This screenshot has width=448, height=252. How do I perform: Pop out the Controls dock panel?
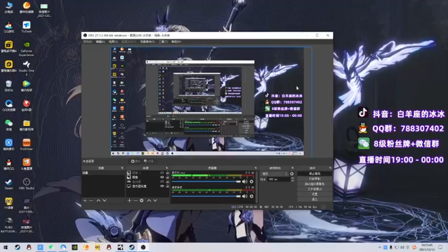(330, 168)
